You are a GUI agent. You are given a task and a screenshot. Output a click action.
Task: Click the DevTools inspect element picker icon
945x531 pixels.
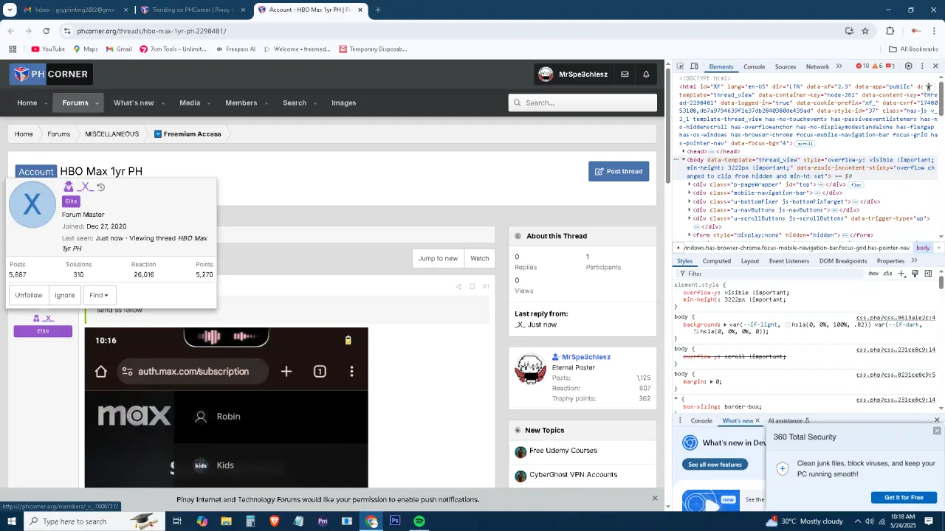coord(681,66)
